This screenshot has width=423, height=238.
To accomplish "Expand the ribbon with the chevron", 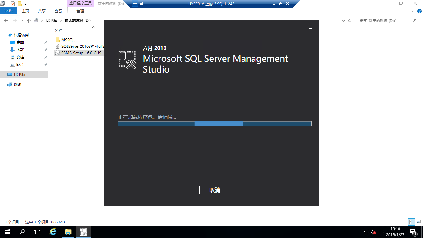I will [x=412, y=11].
